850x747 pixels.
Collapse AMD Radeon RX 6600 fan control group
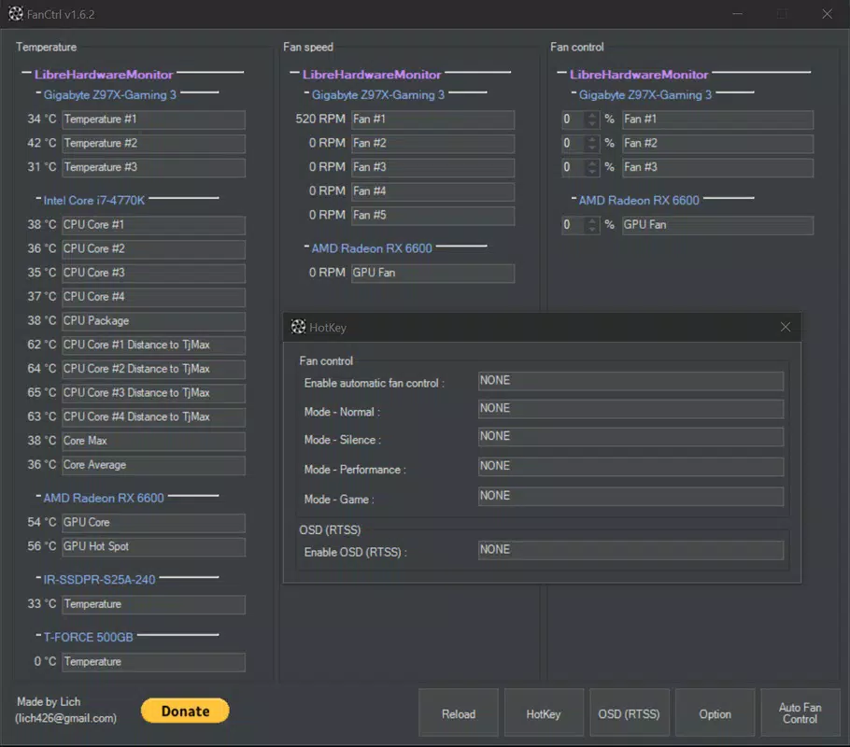click(x=574, y=199)
